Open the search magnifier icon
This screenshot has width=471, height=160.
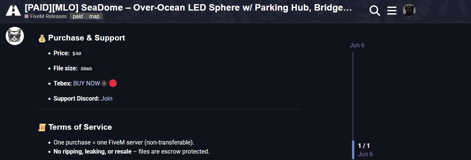pyautogui.click(x=374, y=11)
